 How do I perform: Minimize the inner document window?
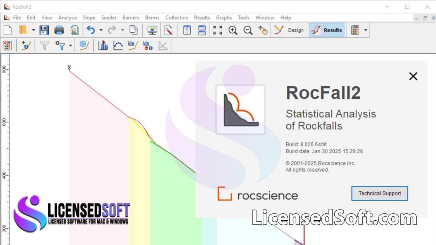click(416, 17)
